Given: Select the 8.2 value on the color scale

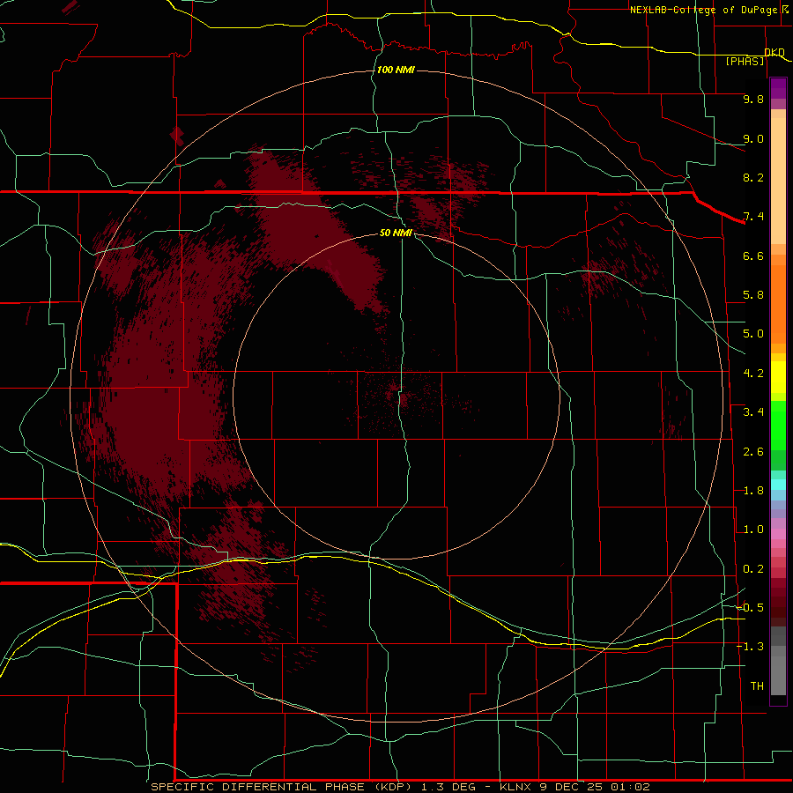Looking at the screenshot, I should (753, 177).
